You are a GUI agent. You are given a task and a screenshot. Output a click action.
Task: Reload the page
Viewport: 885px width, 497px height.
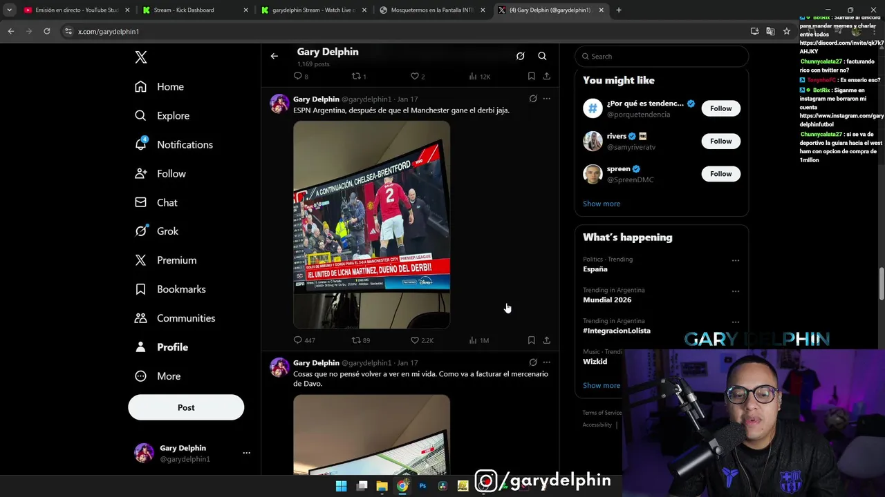[46, 31]
